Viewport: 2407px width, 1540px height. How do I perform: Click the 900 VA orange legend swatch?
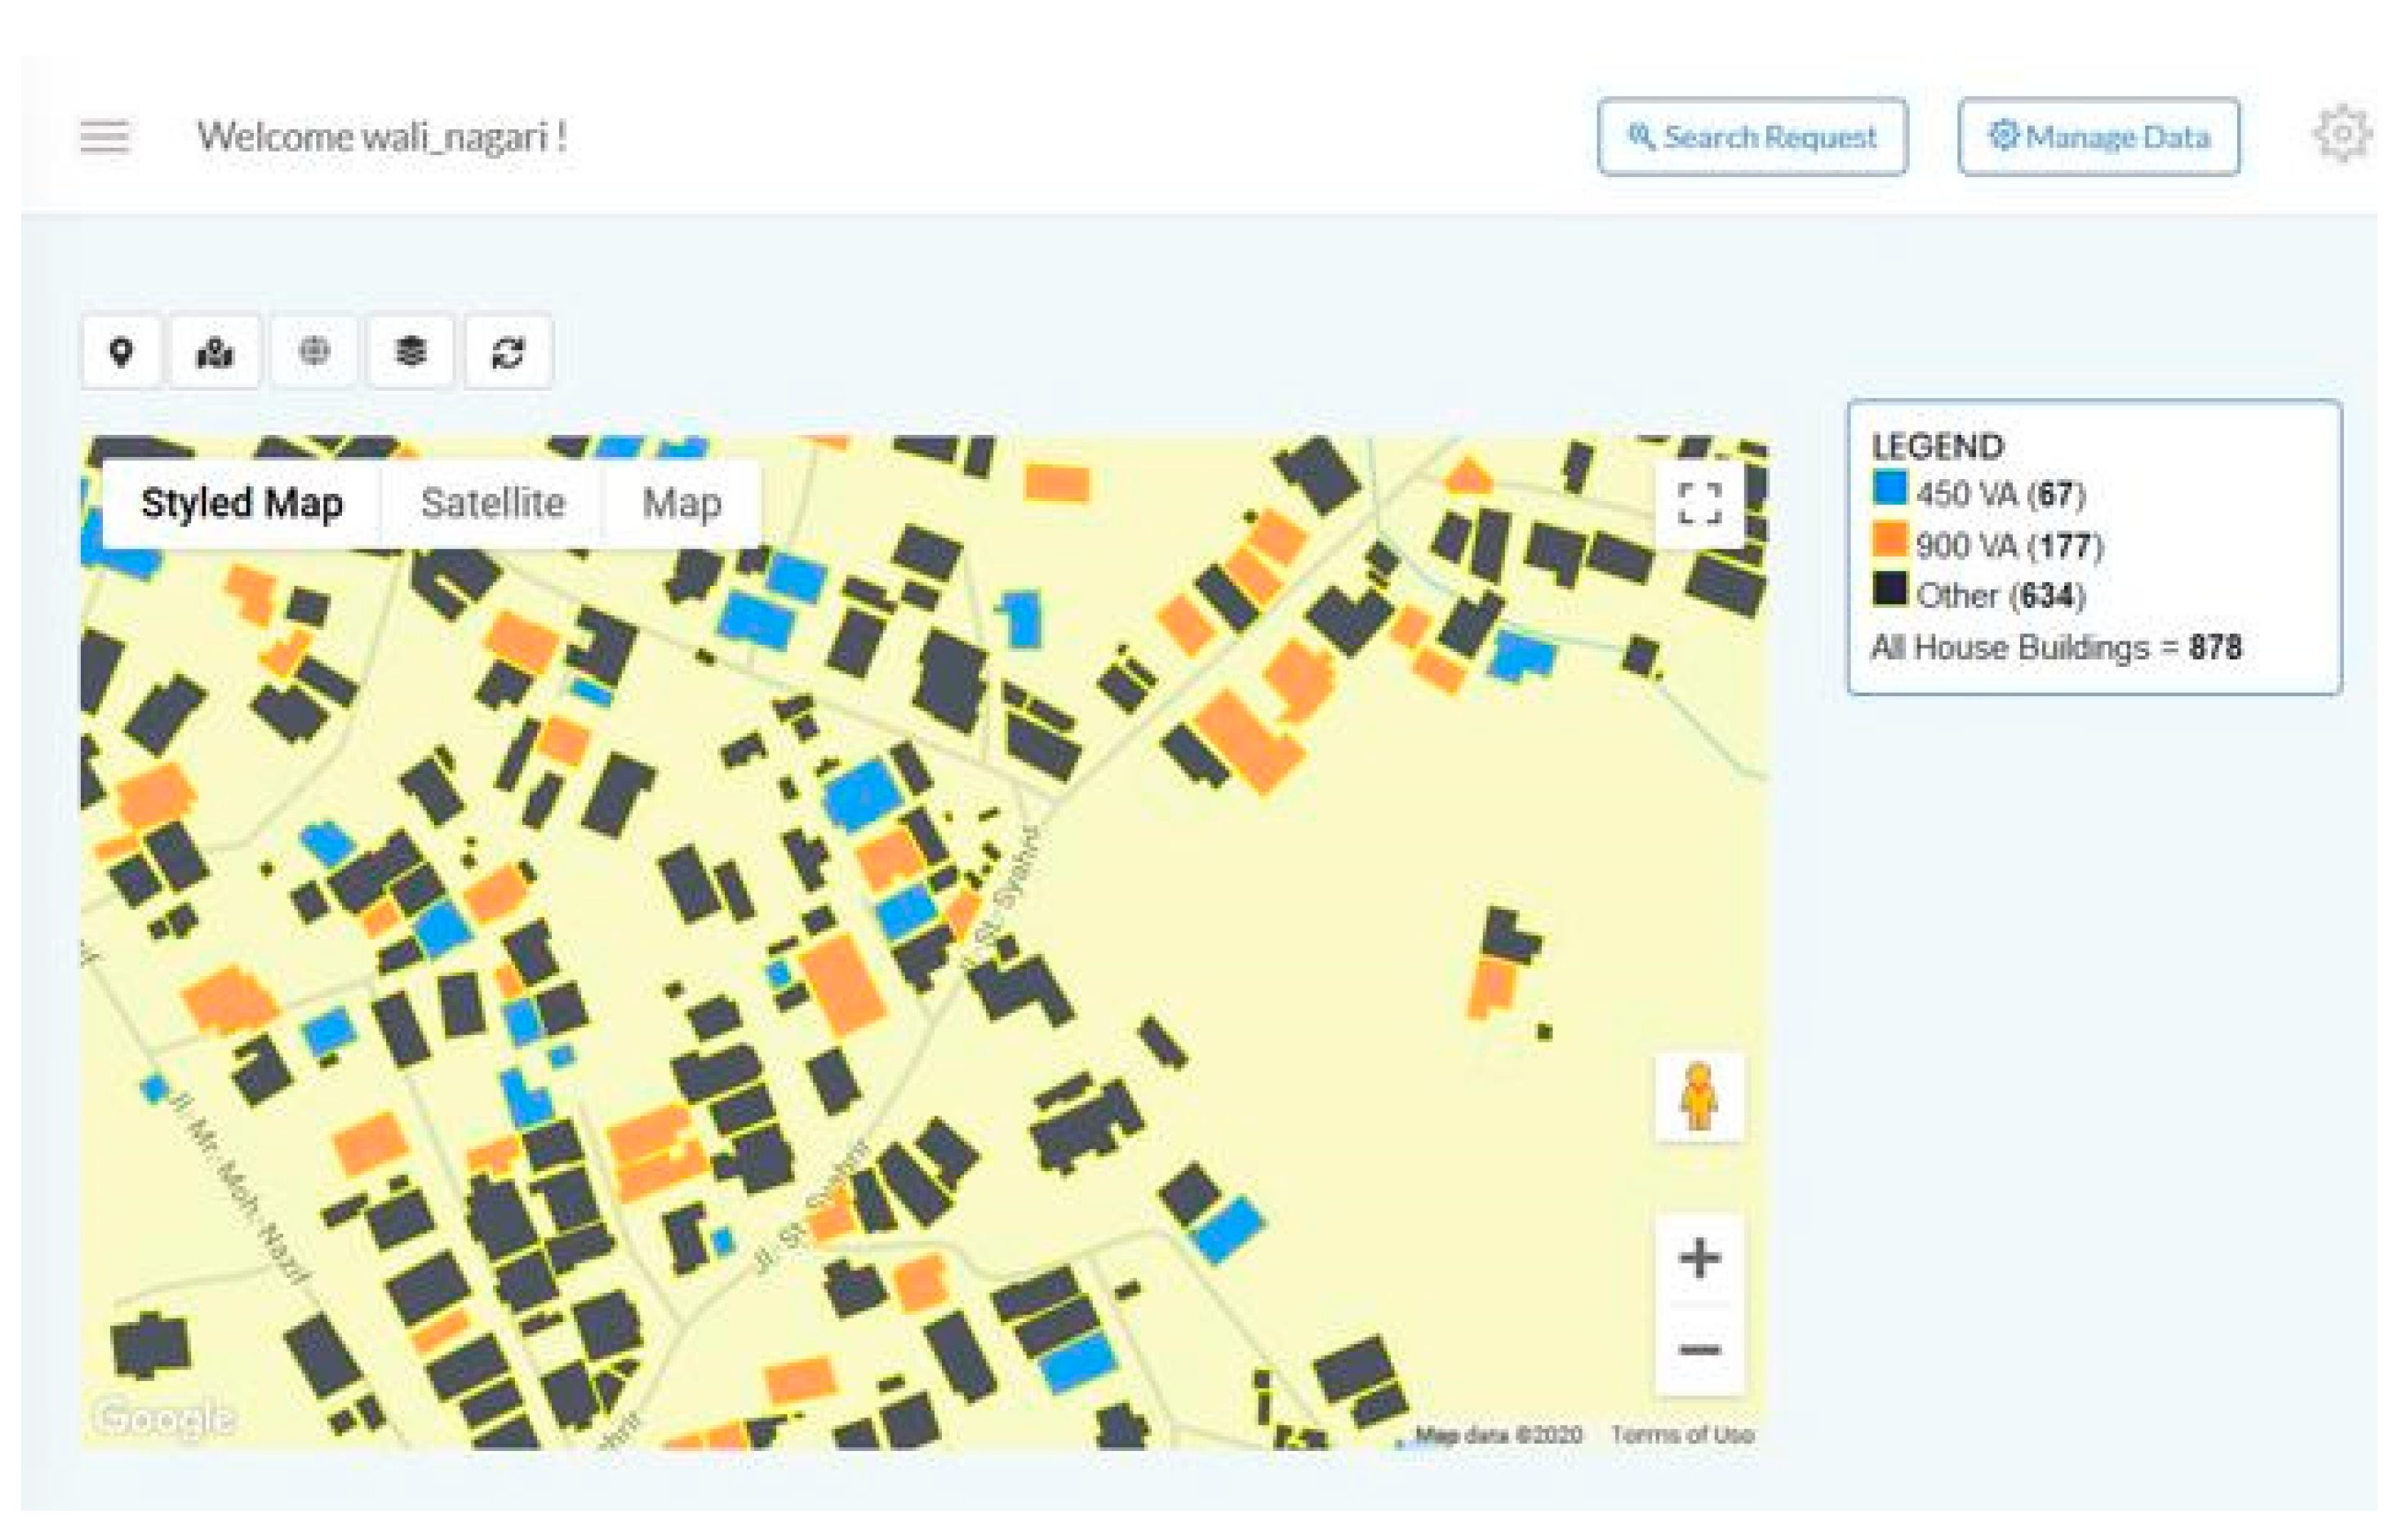(1890, 540)
